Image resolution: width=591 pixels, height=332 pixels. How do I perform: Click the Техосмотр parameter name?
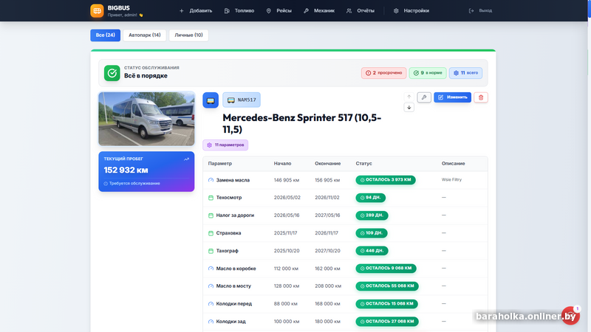click(x=229, y=198)
